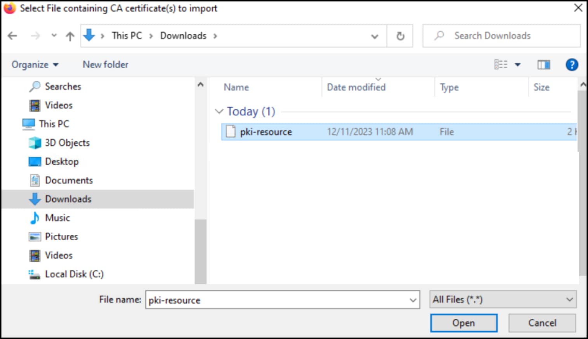Refresh the Downloads folder listing
Viewport: 588px width, 339px height.
[400, 36]
